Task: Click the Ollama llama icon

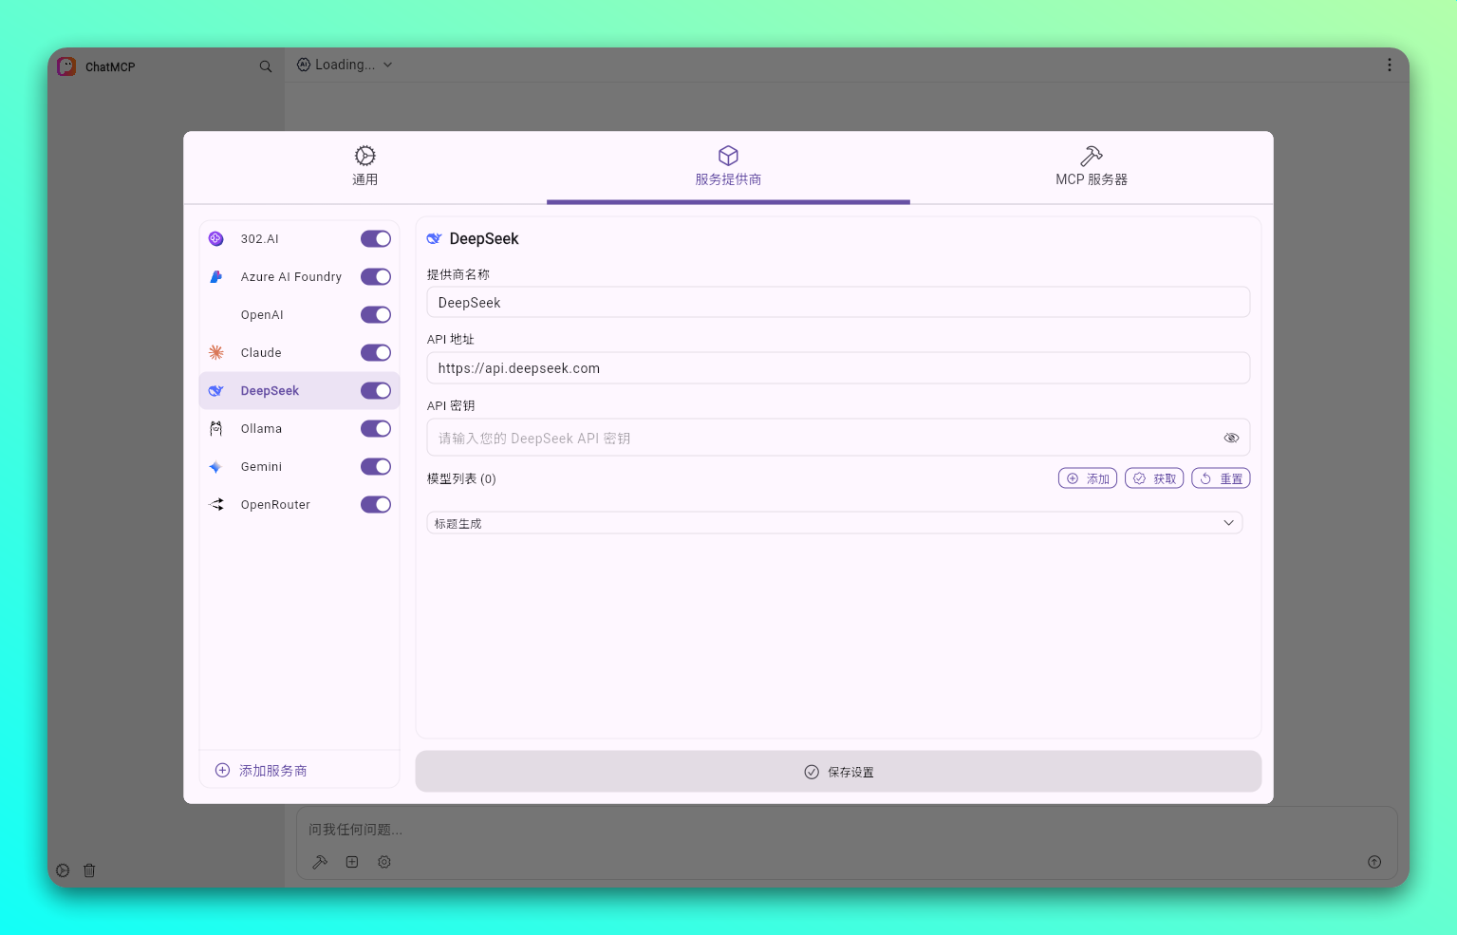Action: pos(216,429)
